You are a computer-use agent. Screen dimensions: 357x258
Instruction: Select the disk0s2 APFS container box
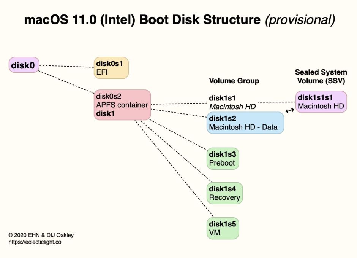click(x=122, y=104)
